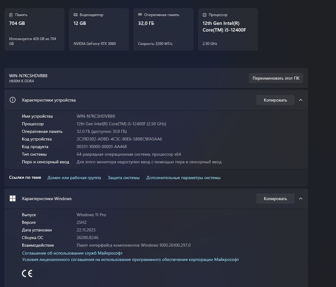The height and width of the screenshot is (287, 336).
Task: Click the Дата установки label
Action: click(37, 230)
